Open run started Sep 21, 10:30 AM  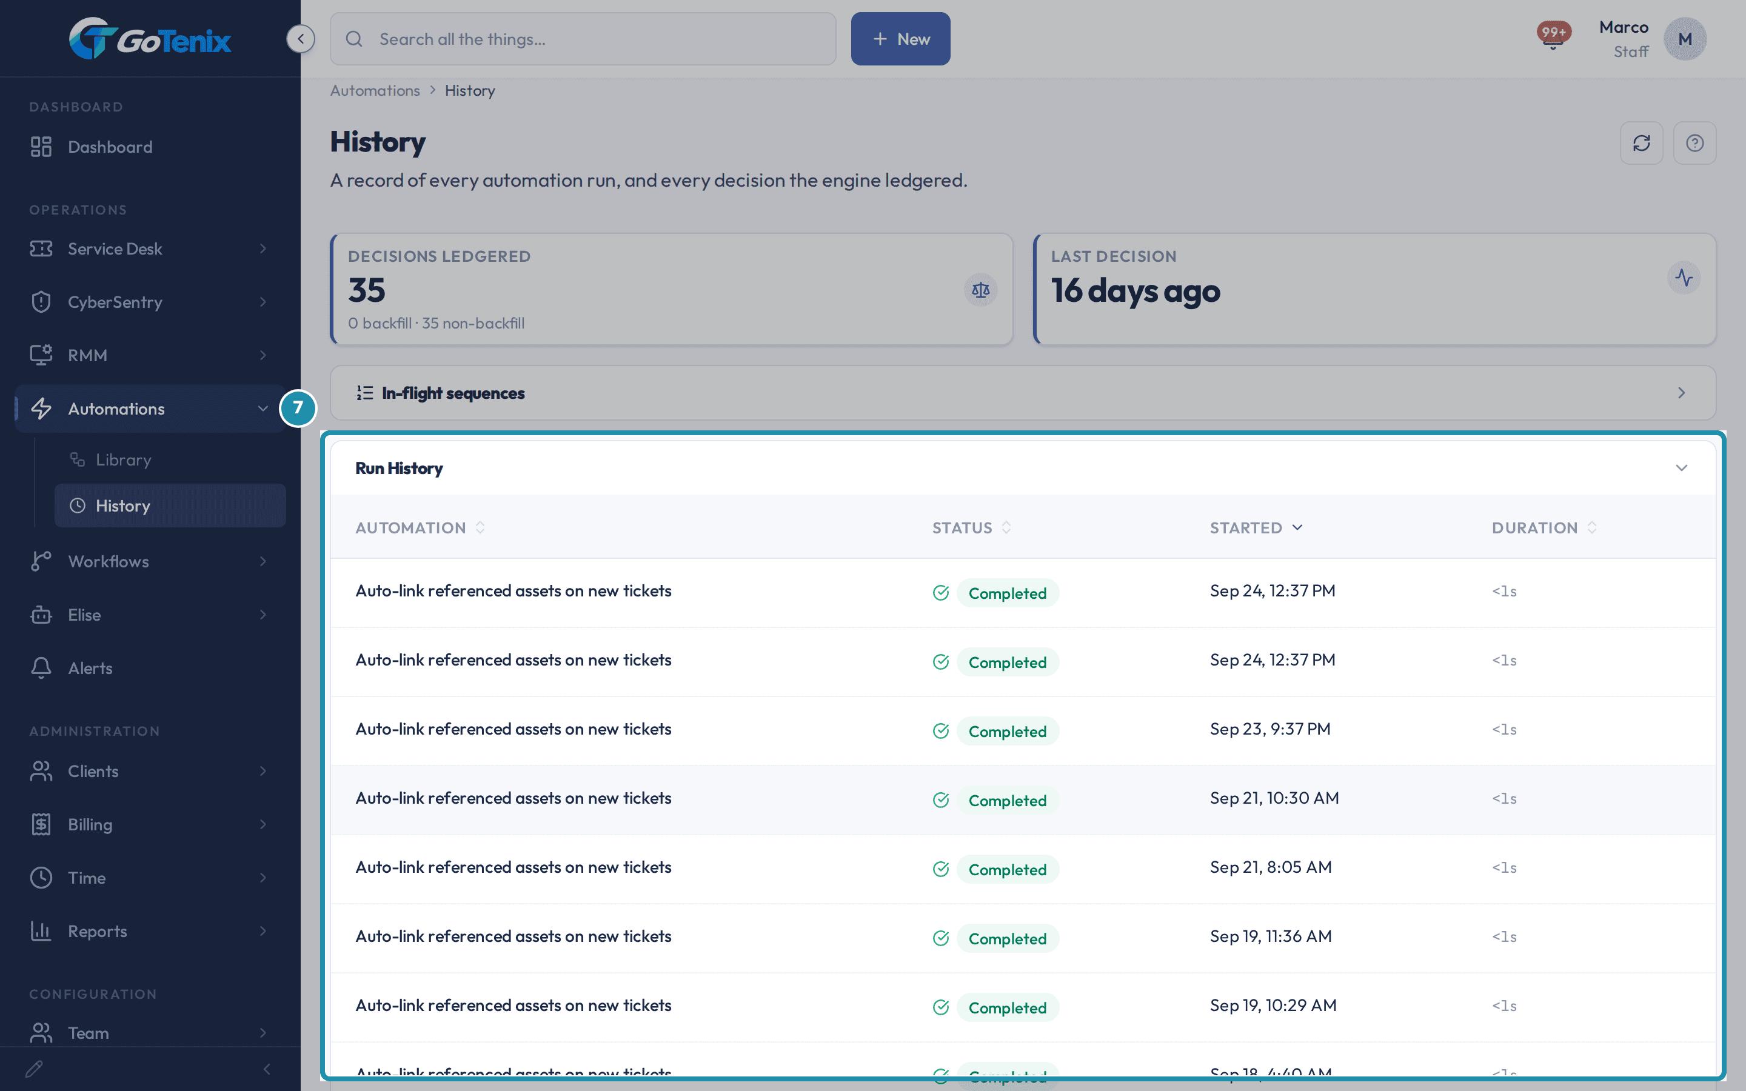pyautogui.click(x=1023, y=799)
